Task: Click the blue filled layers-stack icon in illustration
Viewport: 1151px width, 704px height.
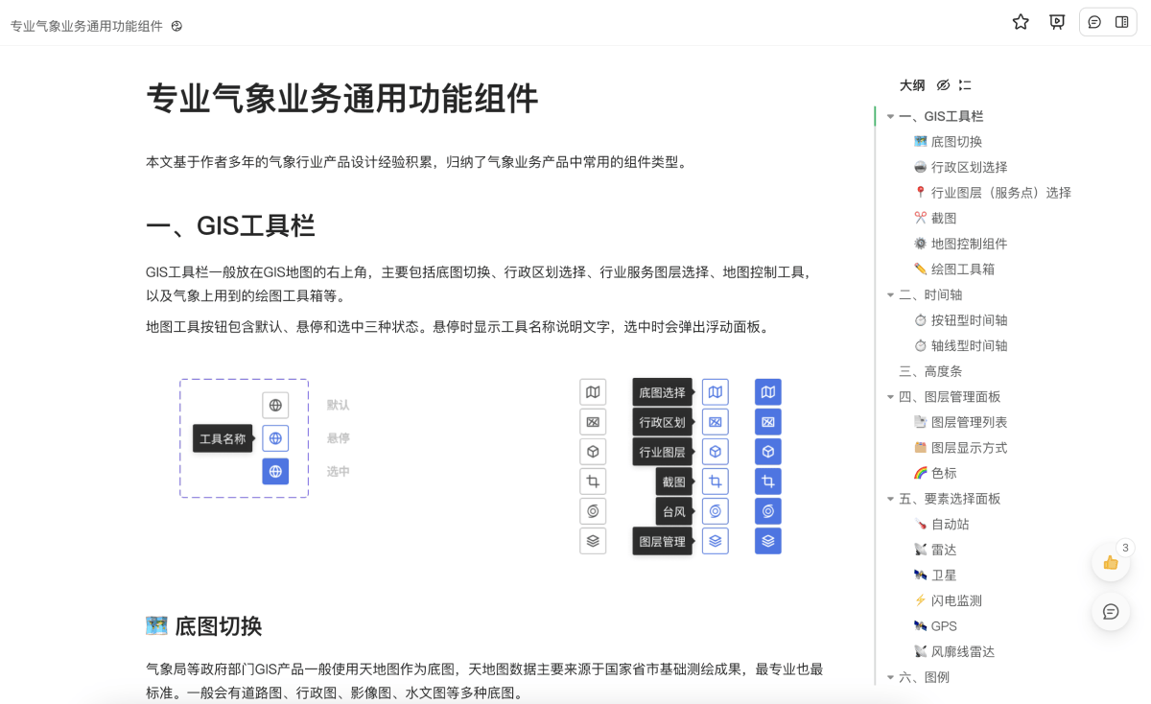Action: coord(768,541)
